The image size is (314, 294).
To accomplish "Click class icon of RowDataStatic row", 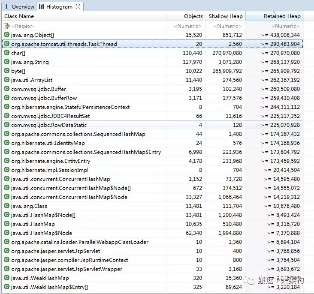I will (x=6, y=125).
